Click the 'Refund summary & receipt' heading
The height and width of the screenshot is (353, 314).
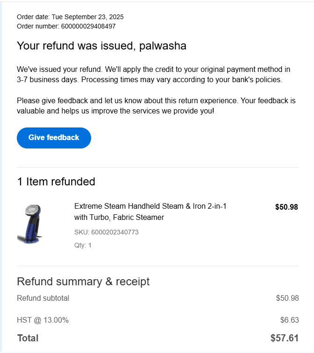(x=83, y=282)
